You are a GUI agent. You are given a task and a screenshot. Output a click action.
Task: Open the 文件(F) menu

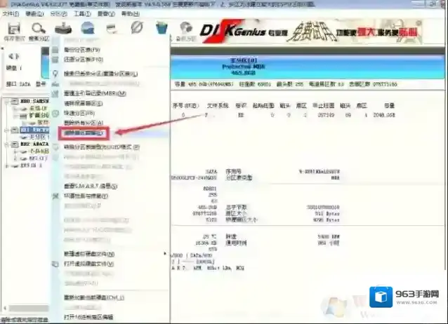(x=10, y=13)
